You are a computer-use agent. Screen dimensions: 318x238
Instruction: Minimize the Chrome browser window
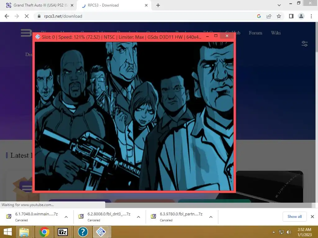[291, 3]
